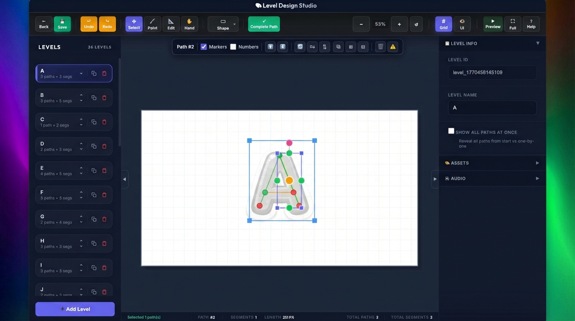Viewport: 575px width, 321px height.
Task: Open the Shape dropdown
Action: (x=233, y=24)
